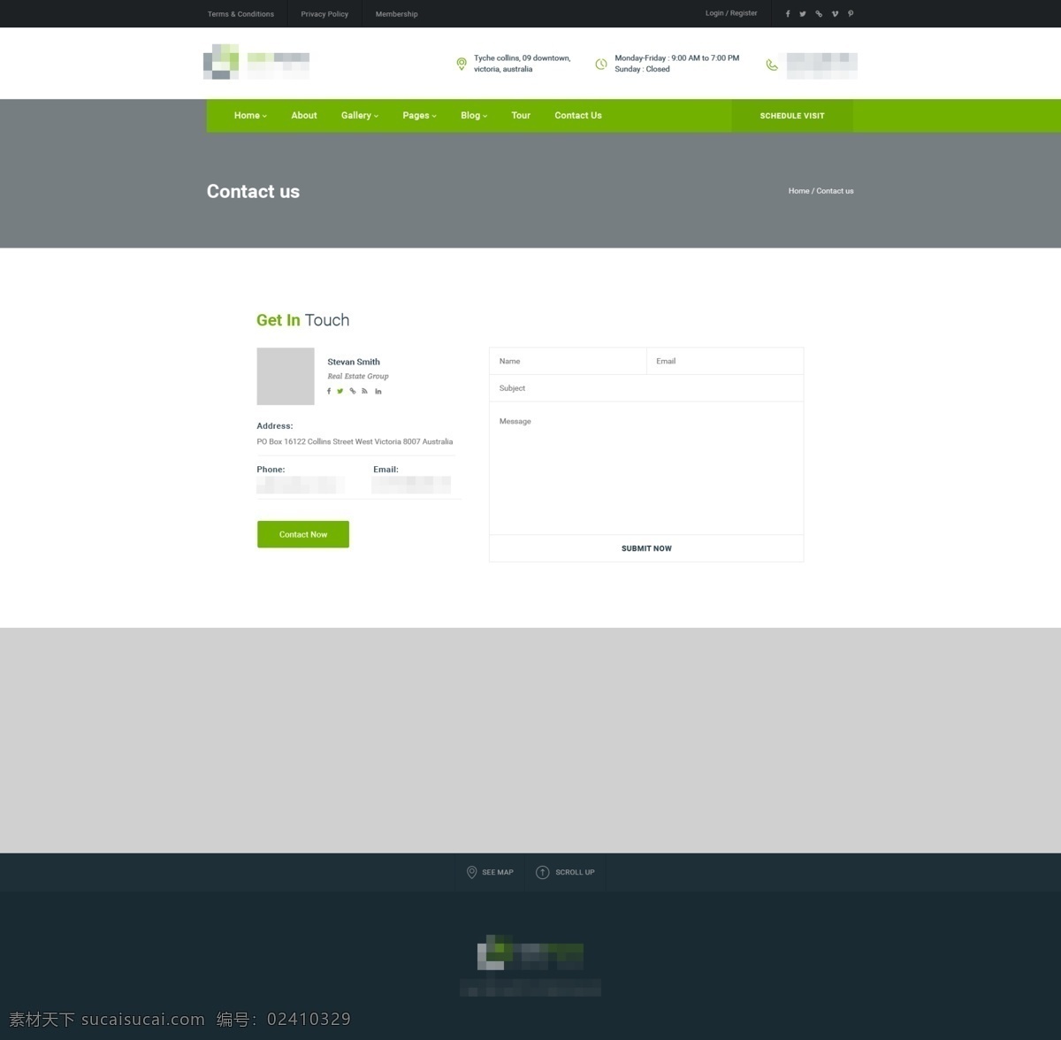The image size is (1061, 1040).
Task: Open the Pinterest icon in the top bar
Action: coord(851,14)
